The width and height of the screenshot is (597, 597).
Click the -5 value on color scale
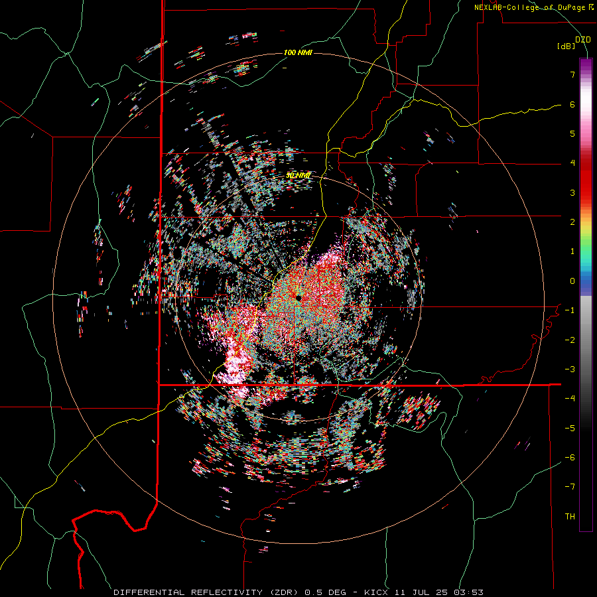click(x=570, y=429)
